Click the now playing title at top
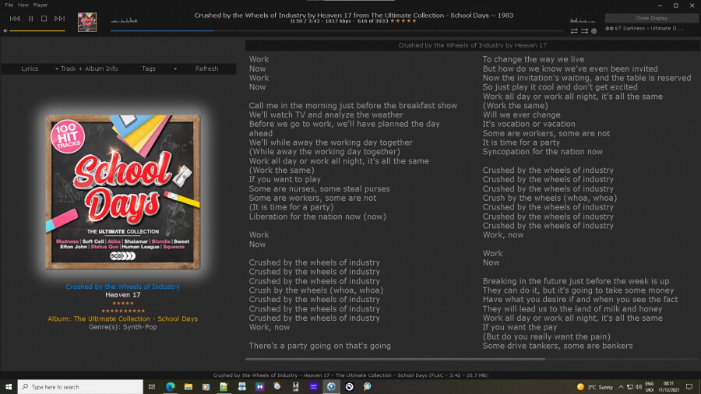This screenshot has width=701, height=394. pyautogui.click(x=354, y=16)
